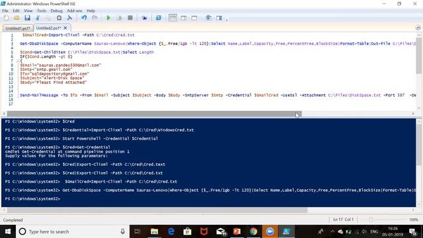The height and width of the screenshot is (238, 423).
Task: Click the script pane vertical scrollbar thumb
Action: coord(418,56)
